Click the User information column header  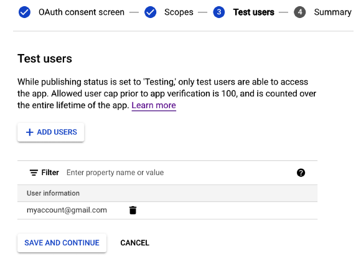pyautogui.click(x=53, y=193)
